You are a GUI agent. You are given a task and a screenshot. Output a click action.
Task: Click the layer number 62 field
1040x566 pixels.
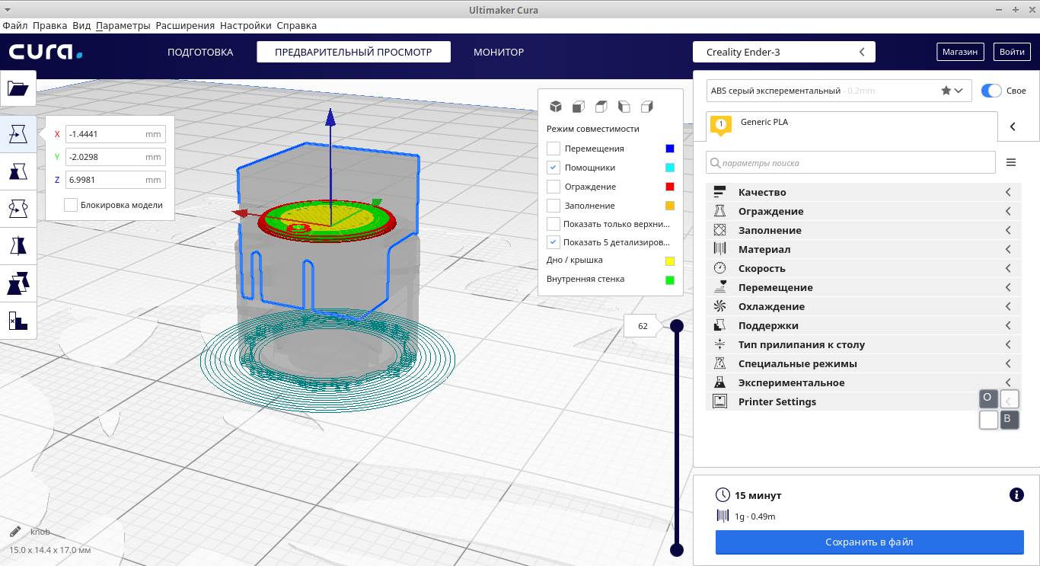[x=643, y=326]
